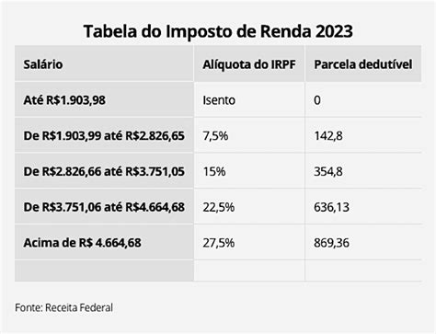Select the R$3.751,06 até R$4.664,68 row
Screen dimensions: 436x334
tap(218, 206)
